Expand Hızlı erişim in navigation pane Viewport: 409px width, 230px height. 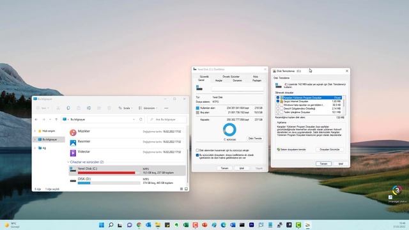click(x=35, y=131)
